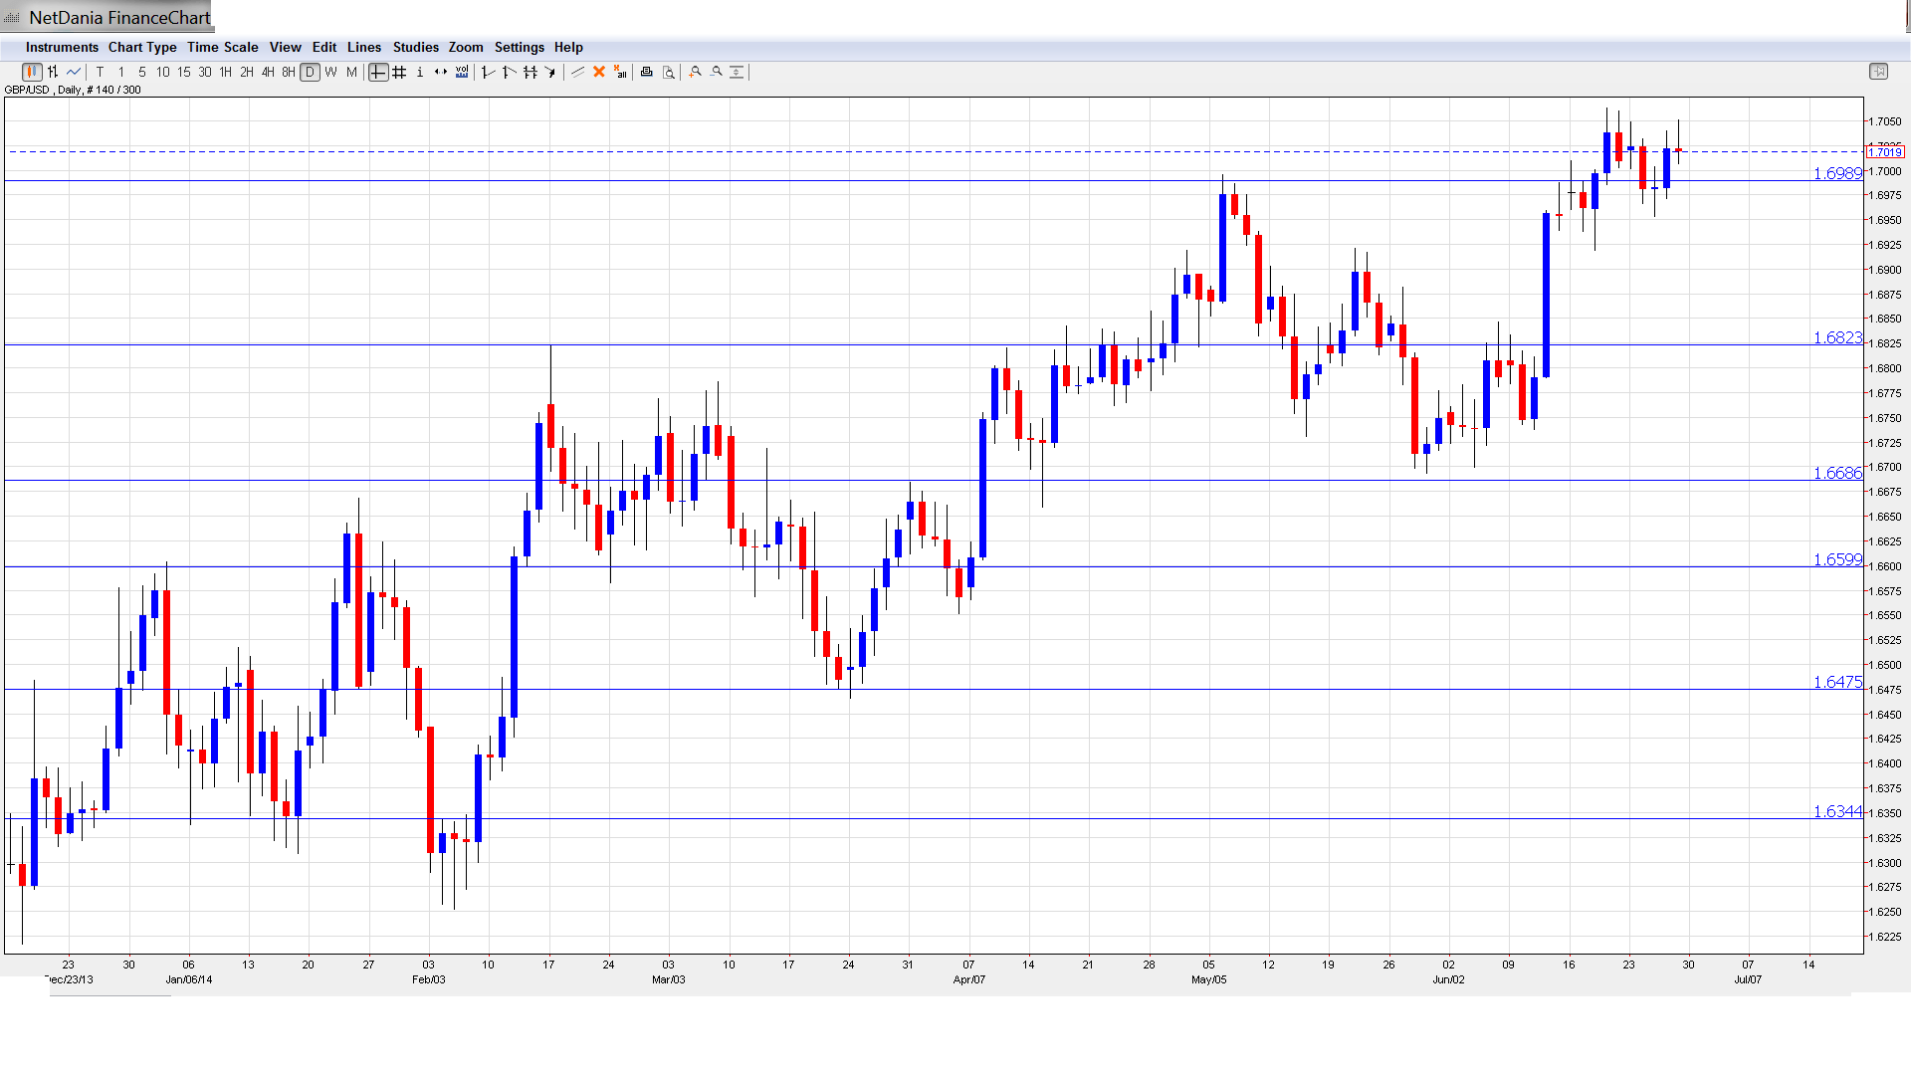Open the Time Scale menu
Image resolution: width=1911 pixels, height=1075 pixels.
(222, 47)
